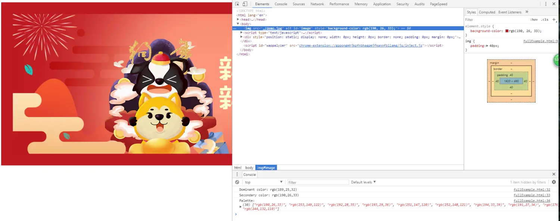The width and height of the screenshot is (560, 221).
Task: Open the Application tab
Action: click(382, 4)
